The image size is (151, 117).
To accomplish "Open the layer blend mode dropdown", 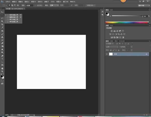I will (x=112, y=47).
